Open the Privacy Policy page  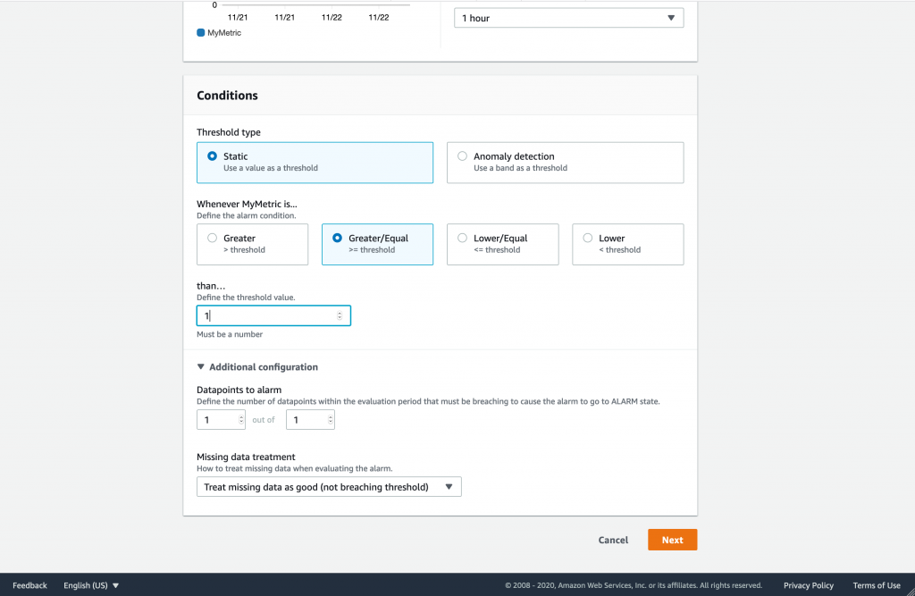click(808, 585)
